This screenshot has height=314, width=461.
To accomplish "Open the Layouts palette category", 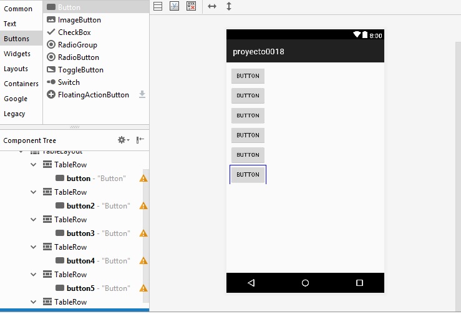I will click(16, 69).
